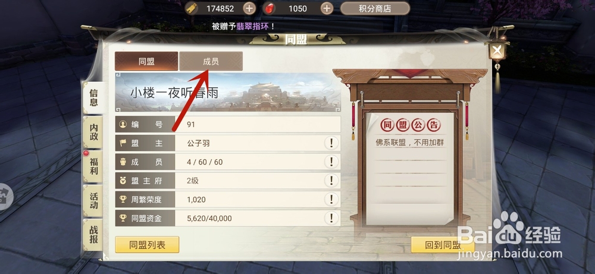Tap the gold token currency icon
The image size is (595, 274).
[x=193, y=9]
